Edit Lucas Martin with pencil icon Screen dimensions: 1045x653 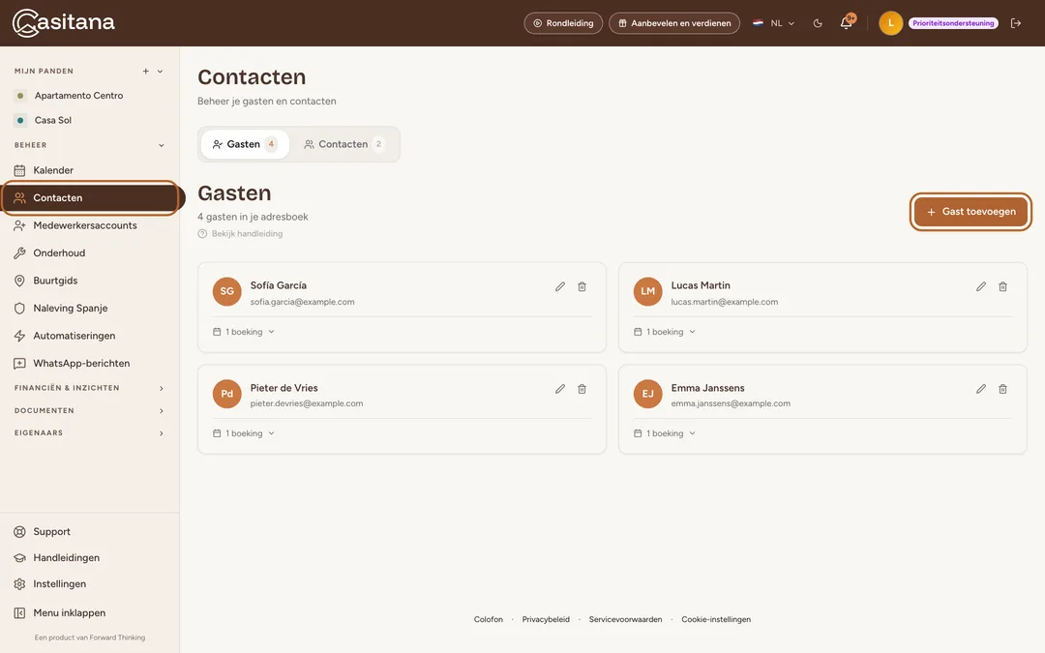pyautogui.click(x=981, y=286)
